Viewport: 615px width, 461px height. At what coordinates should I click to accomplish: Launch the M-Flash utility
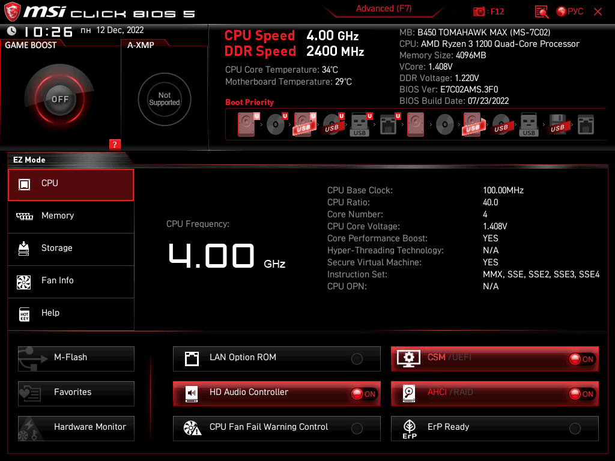pyautogui.click(x=76, y=359)
